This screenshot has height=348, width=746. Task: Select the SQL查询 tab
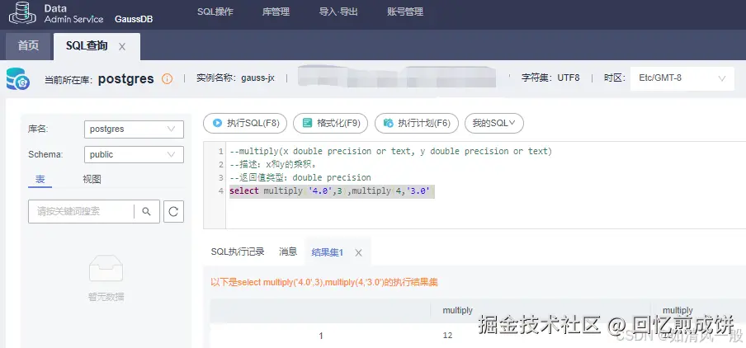(87, 46)
